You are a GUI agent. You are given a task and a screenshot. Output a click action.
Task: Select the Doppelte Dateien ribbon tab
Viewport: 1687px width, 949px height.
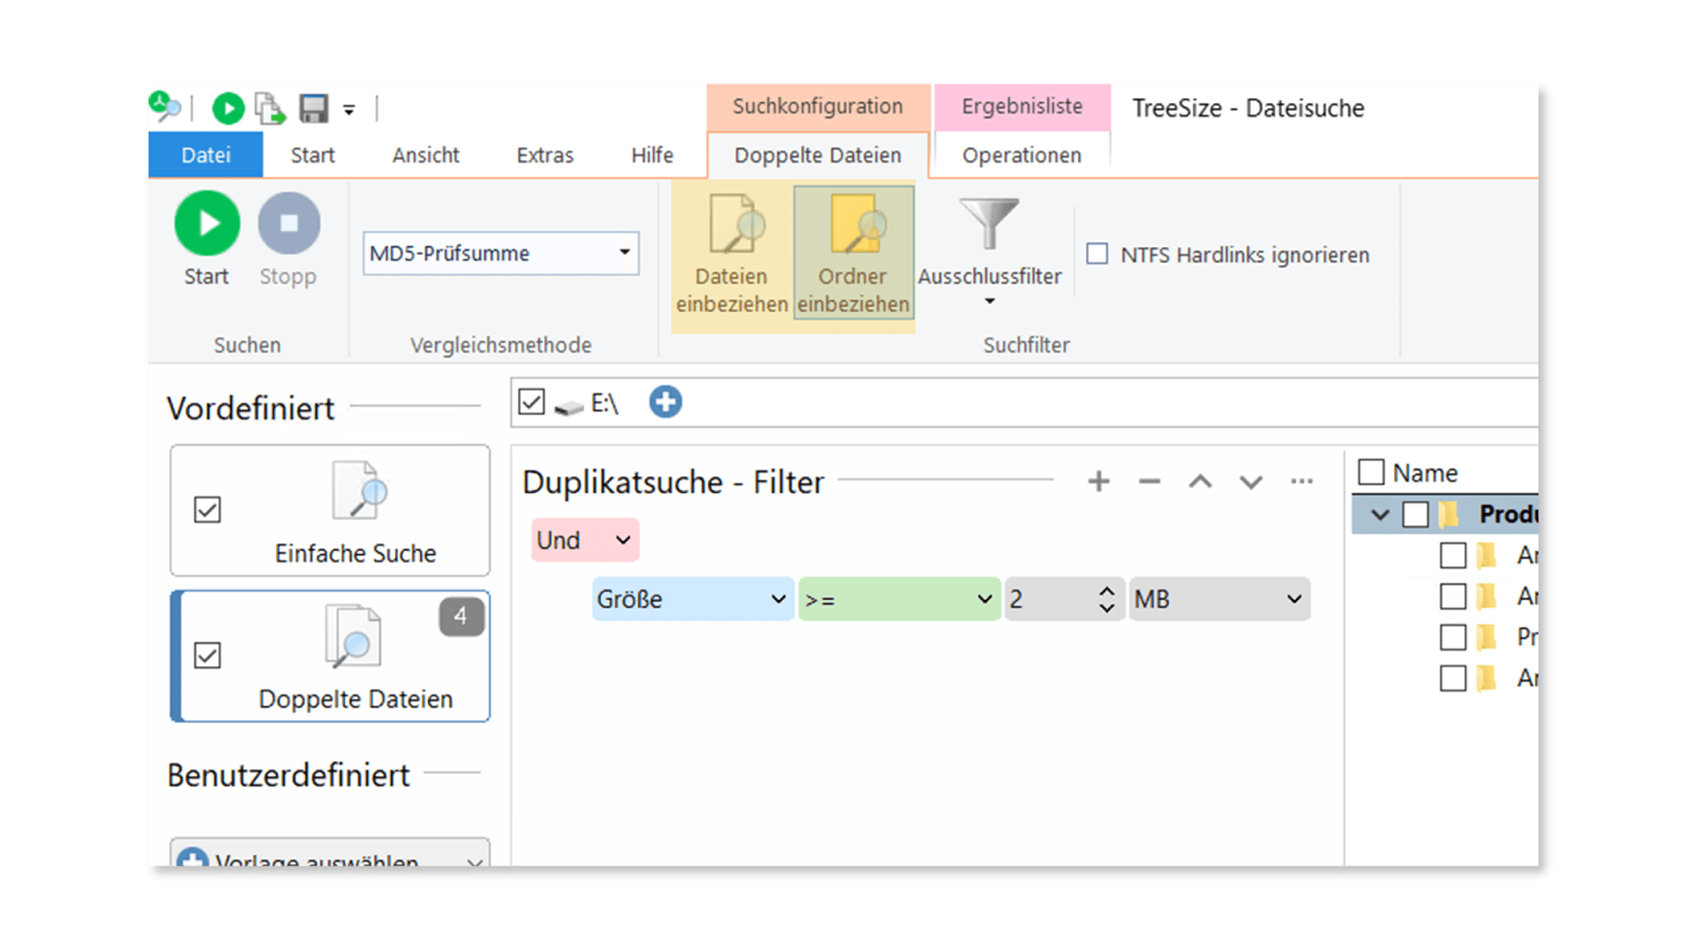[x=818, y=156]
